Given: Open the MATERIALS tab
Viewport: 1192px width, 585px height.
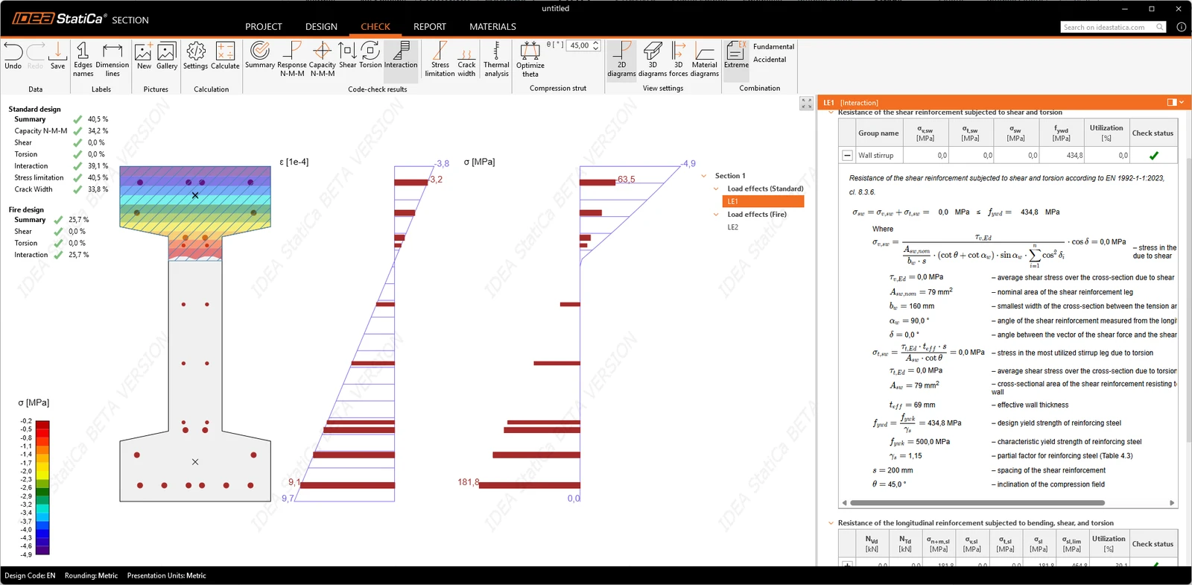Looking at the screenshot, I should 492,27.
